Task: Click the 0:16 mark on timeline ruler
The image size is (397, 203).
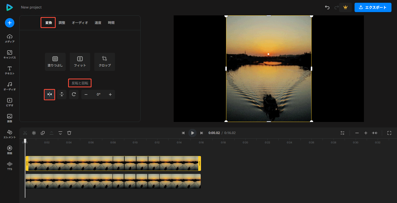Action: tap(201, 143)
